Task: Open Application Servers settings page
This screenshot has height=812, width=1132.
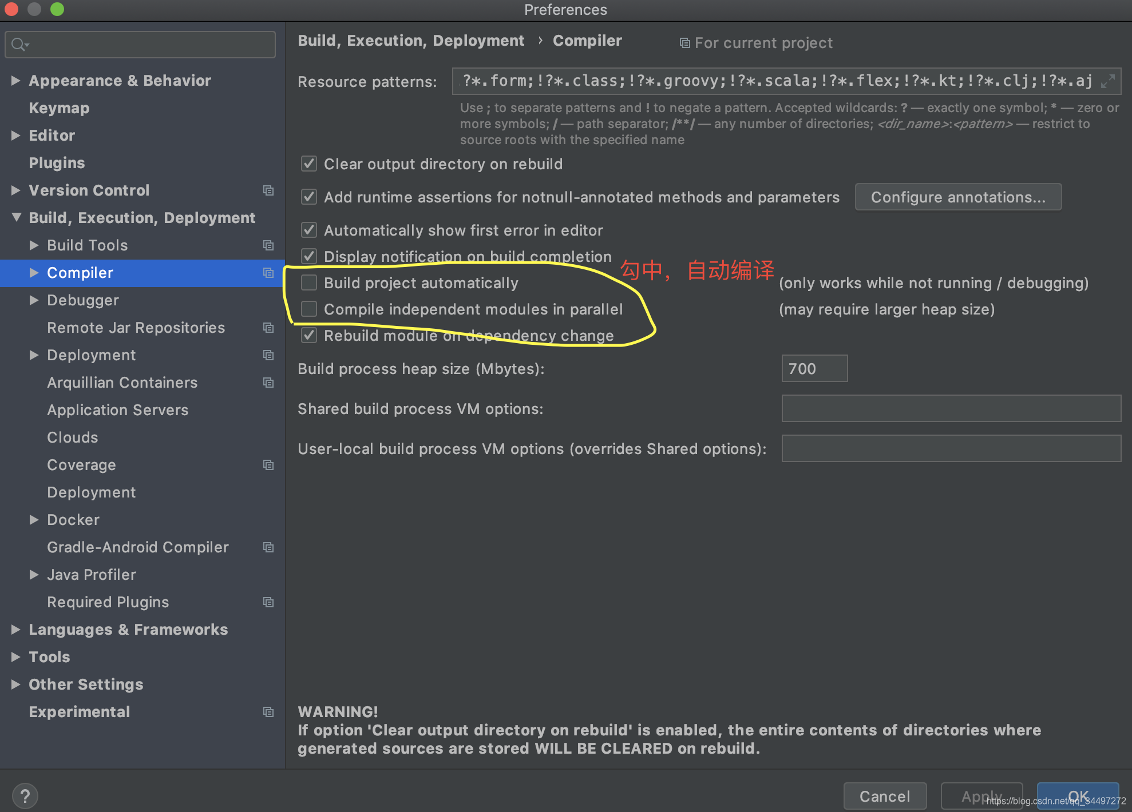Action: (x=117, y=410)
